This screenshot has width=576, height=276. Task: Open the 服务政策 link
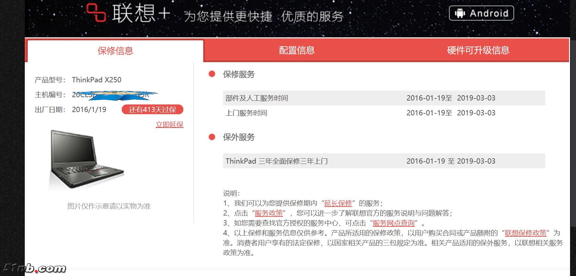(269, 213)
